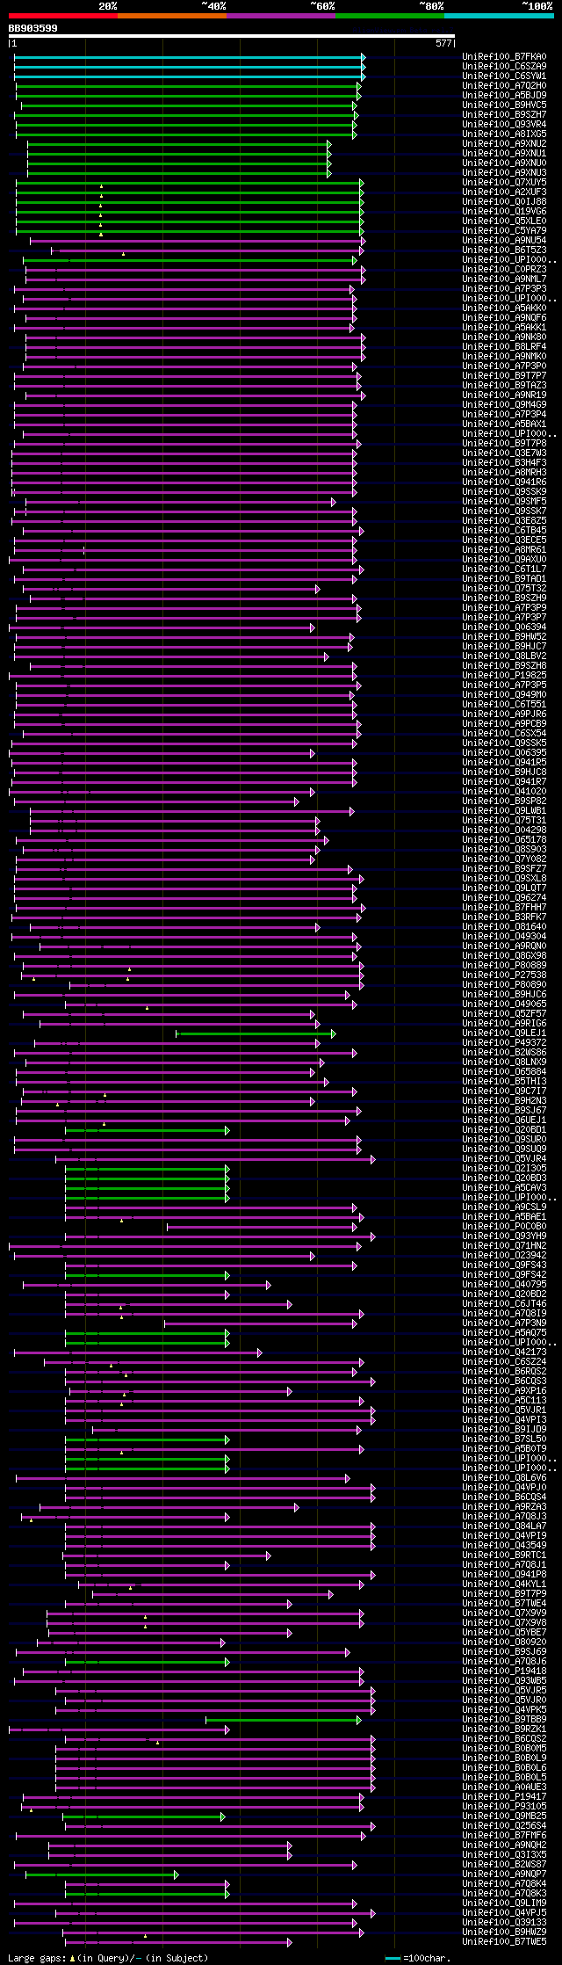
Task: Select the UniRef100_B6CQS3 label
Action: coord(504,1381)
